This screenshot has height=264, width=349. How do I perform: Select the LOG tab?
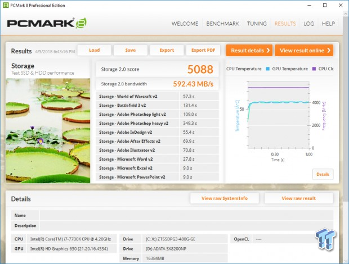pyautogui.click(x=308, y=24)
